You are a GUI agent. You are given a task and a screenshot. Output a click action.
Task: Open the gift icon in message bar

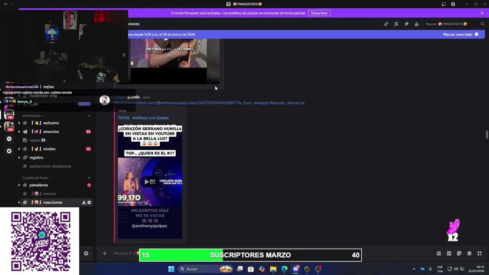439,253
